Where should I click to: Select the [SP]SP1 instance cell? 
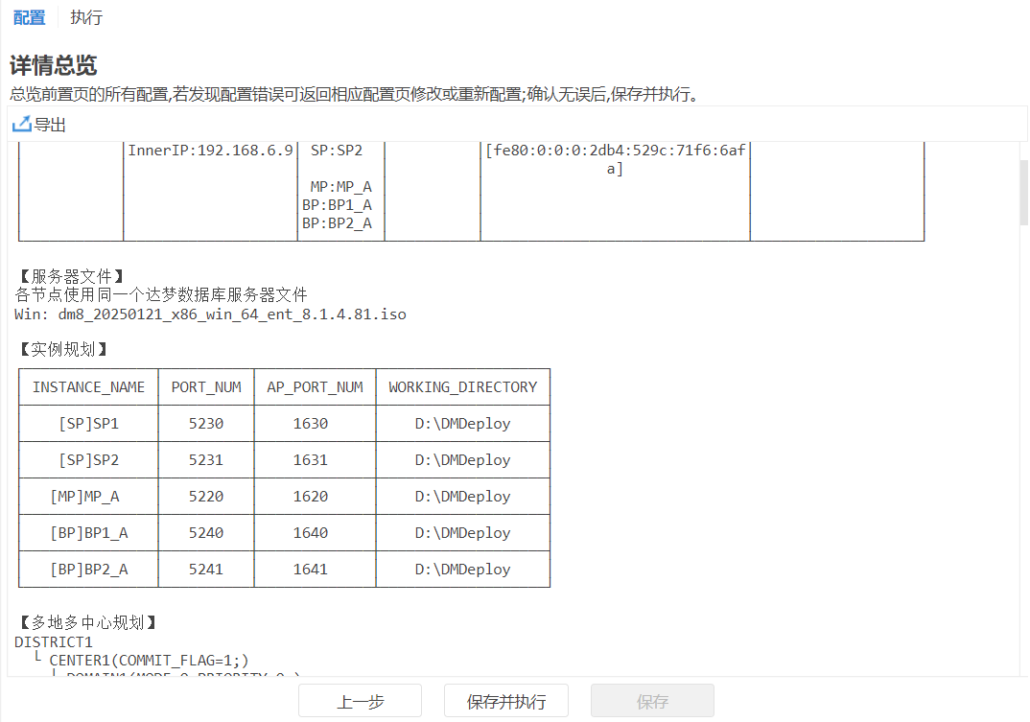point(88,424)
